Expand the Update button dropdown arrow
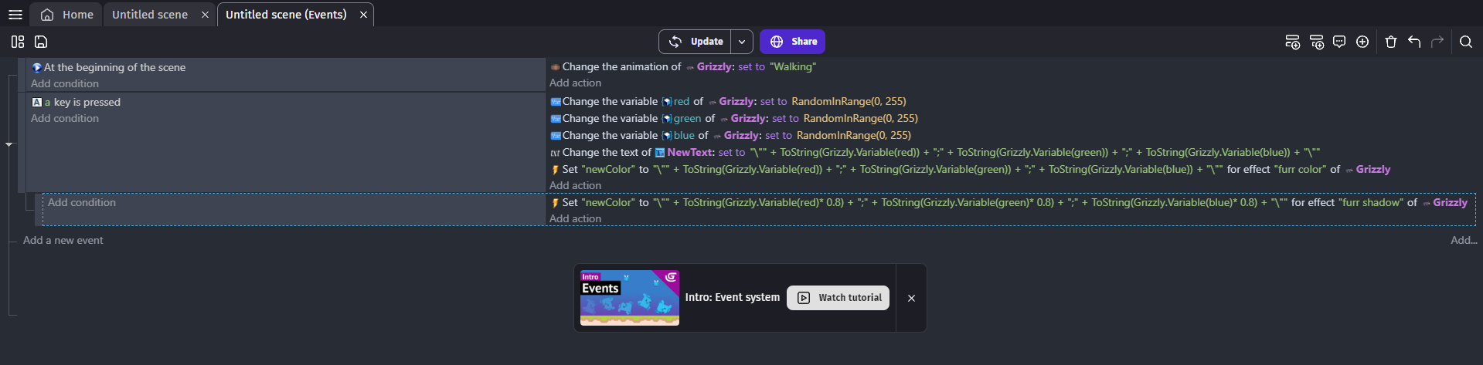The width and height of the screenshot is (1483, 365). point(742,42)
